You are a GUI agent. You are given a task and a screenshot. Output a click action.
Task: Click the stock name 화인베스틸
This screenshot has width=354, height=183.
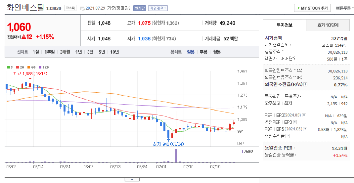(25, 8)
